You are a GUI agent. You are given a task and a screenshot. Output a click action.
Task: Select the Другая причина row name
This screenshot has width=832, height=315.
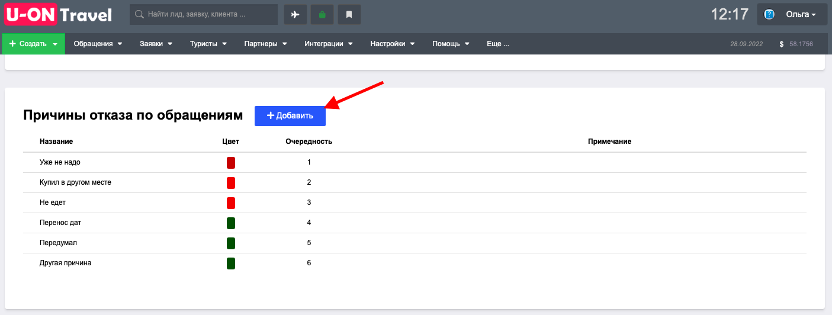[66, 263]
